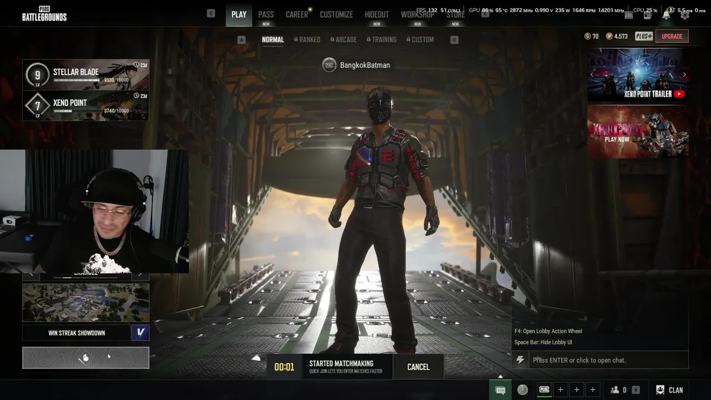Open the news window icon in top bar

[x=648, y=15]
